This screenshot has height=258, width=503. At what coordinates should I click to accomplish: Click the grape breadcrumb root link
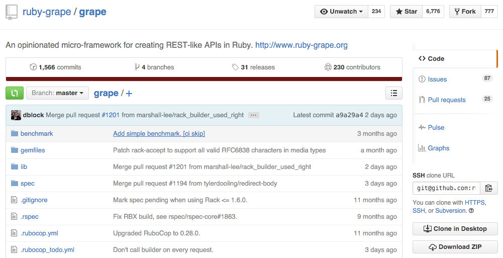click(x=106, y=94)
